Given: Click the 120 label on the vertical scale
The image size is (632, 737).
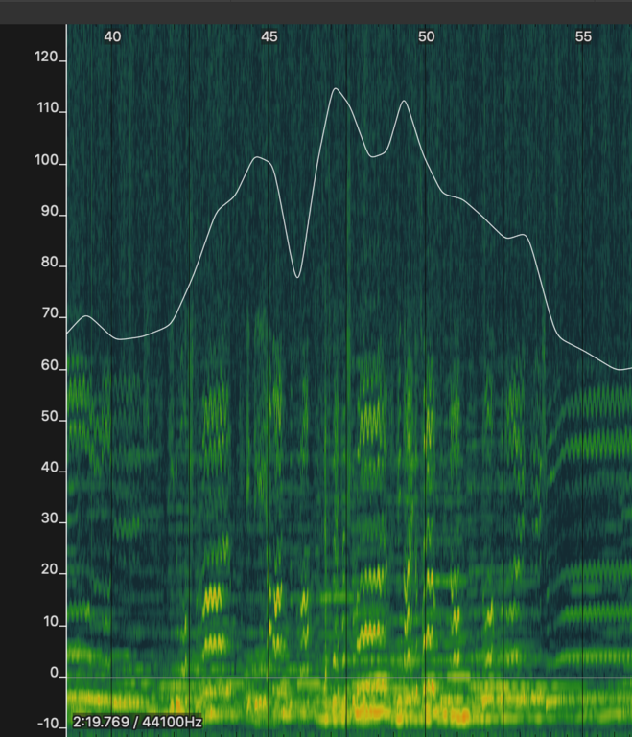Looking at the screenshot, I should coord(46,58).
